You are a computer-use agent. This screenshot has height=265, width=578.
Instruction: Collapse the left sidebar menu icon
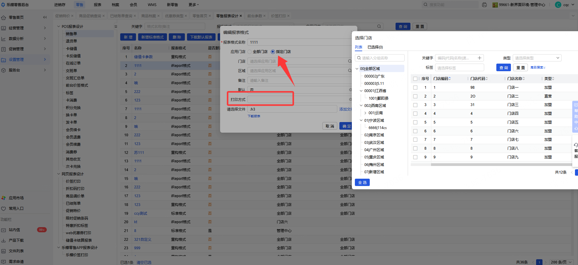tap(45, 17)
